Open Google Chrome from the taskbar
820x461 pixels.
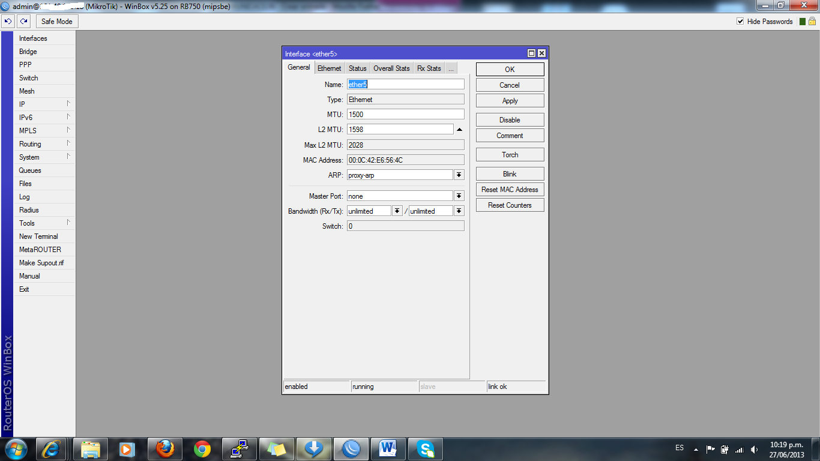pos(202,449)
